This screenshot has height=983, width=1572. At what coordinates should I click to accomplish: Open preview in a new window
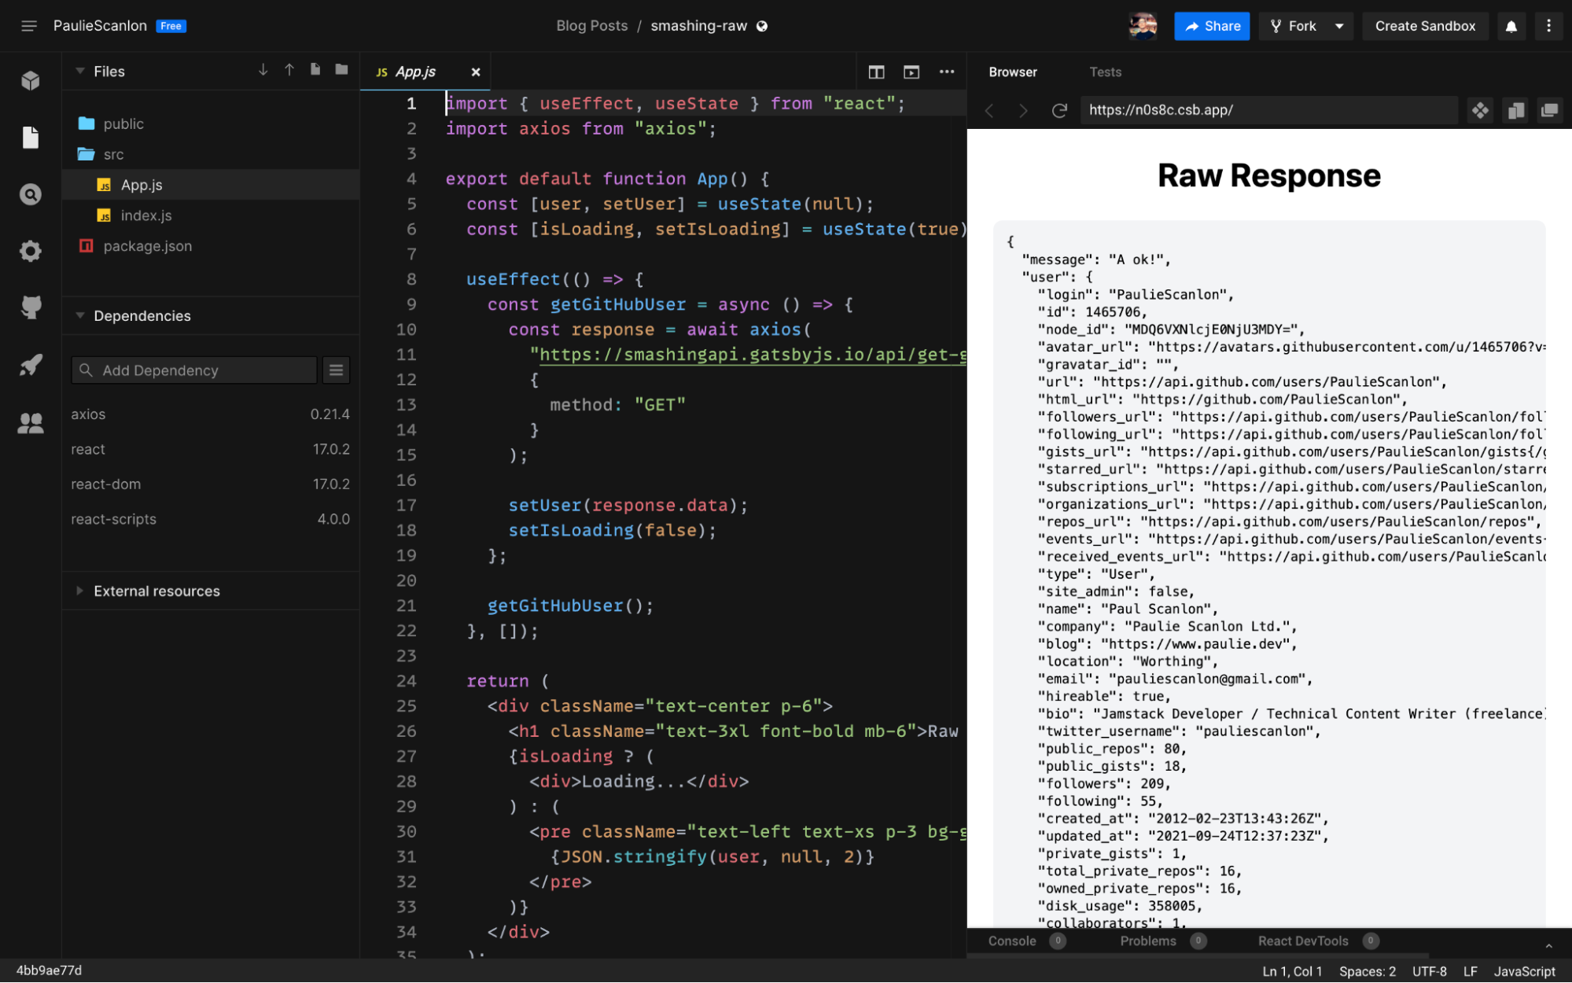point(1550,110)
